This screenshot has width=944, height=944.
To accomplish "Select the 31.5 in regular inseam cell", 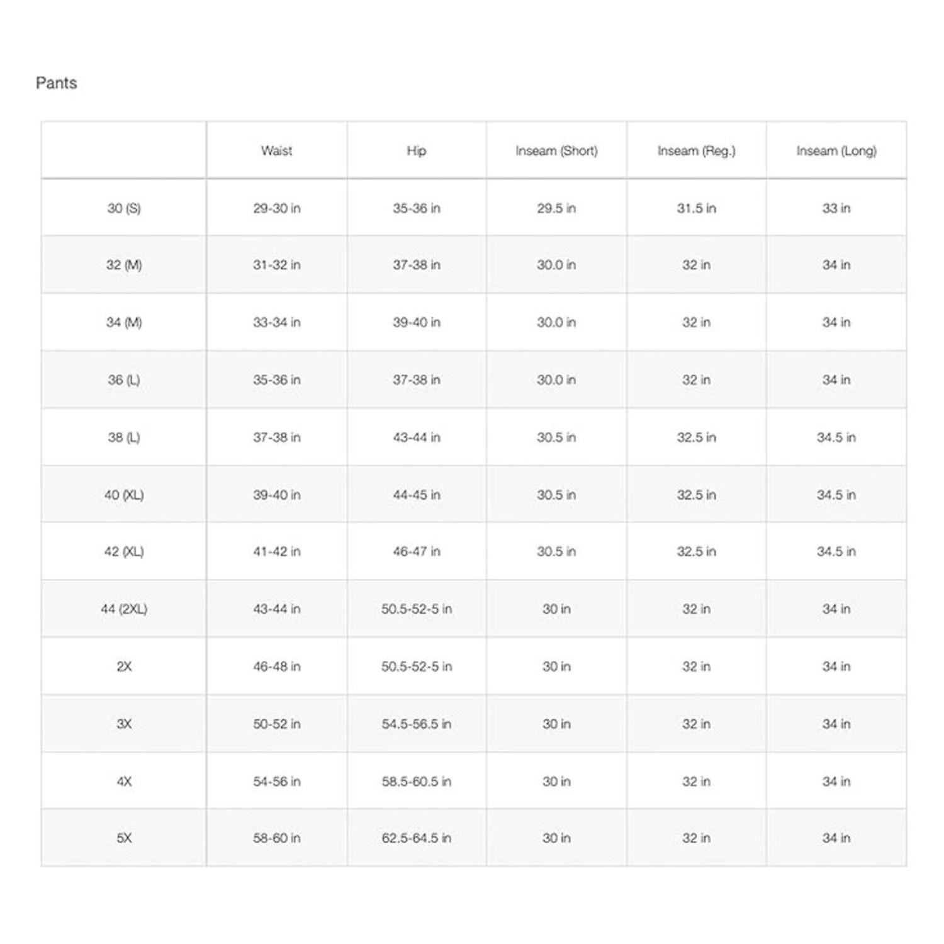I will (x=696, y=208).
